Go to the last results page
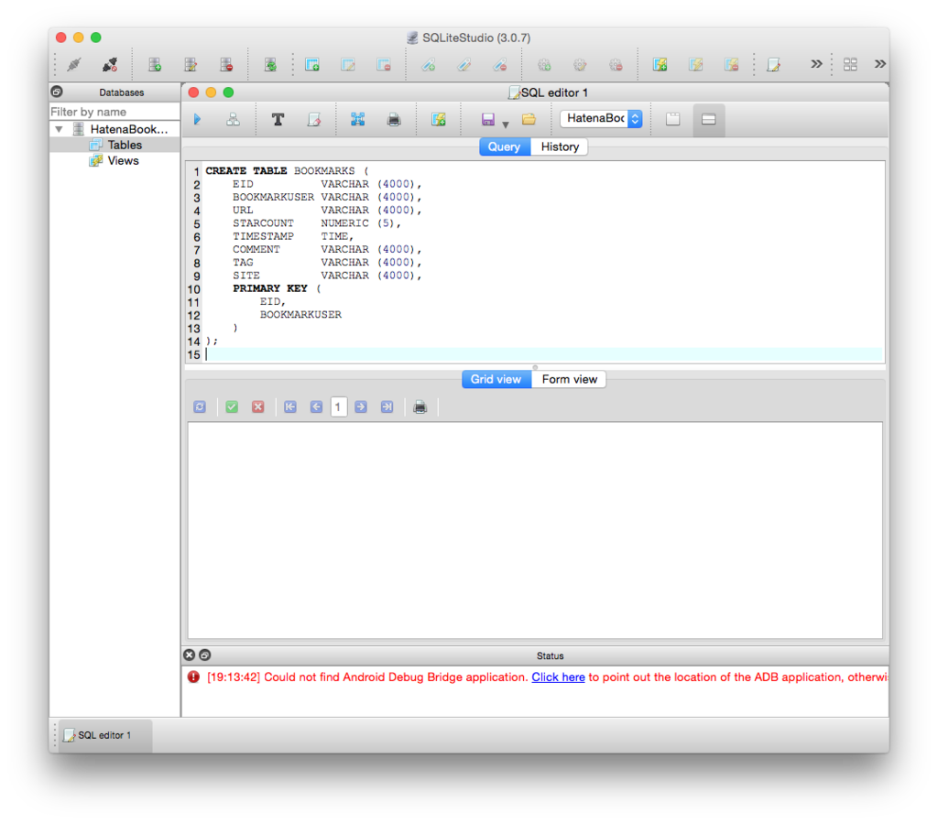Viewport: 938px width, 823px height. [x=387, y=407]
